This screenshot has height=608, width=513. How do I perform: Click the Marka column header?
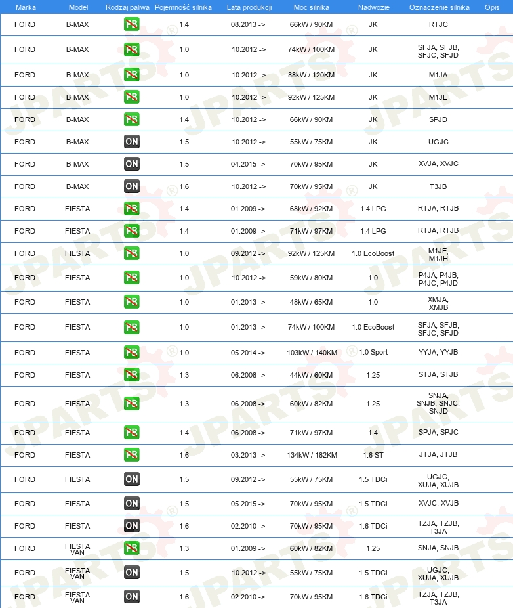(26, 7)
